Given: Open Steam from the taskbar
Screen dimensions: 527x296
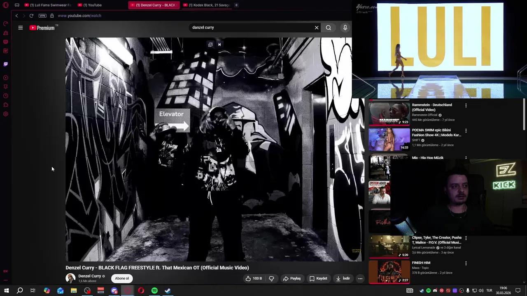Looking at the screenshot, I should pyautogui.click(x=168, y=291).
